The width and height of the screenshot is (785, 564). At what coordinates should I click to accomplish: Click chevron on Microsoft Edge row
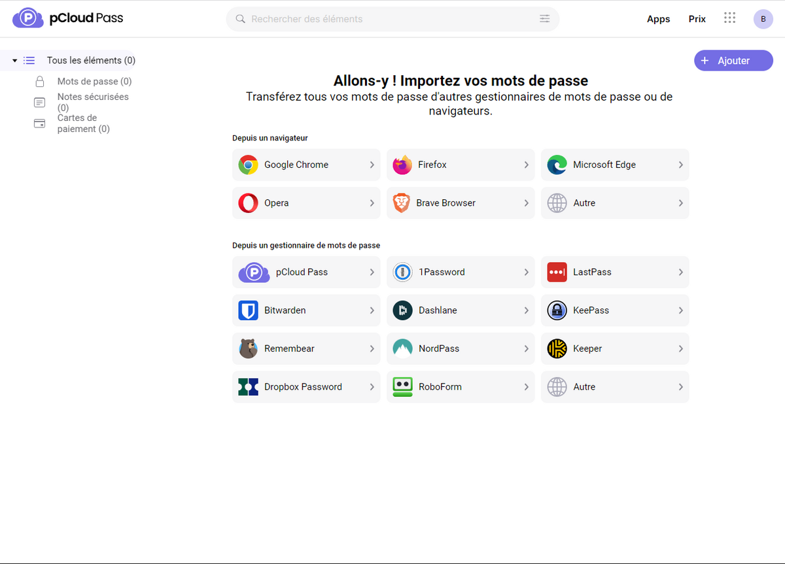[x=680, y=165]
